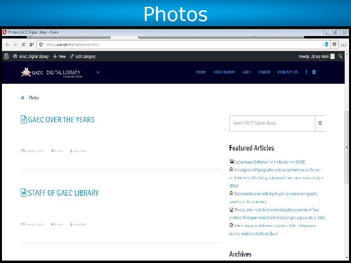This screenshot has width=351, height=263.
Task: Open GAEC Digital Library admin bar menu
Action: click(31, 56)
